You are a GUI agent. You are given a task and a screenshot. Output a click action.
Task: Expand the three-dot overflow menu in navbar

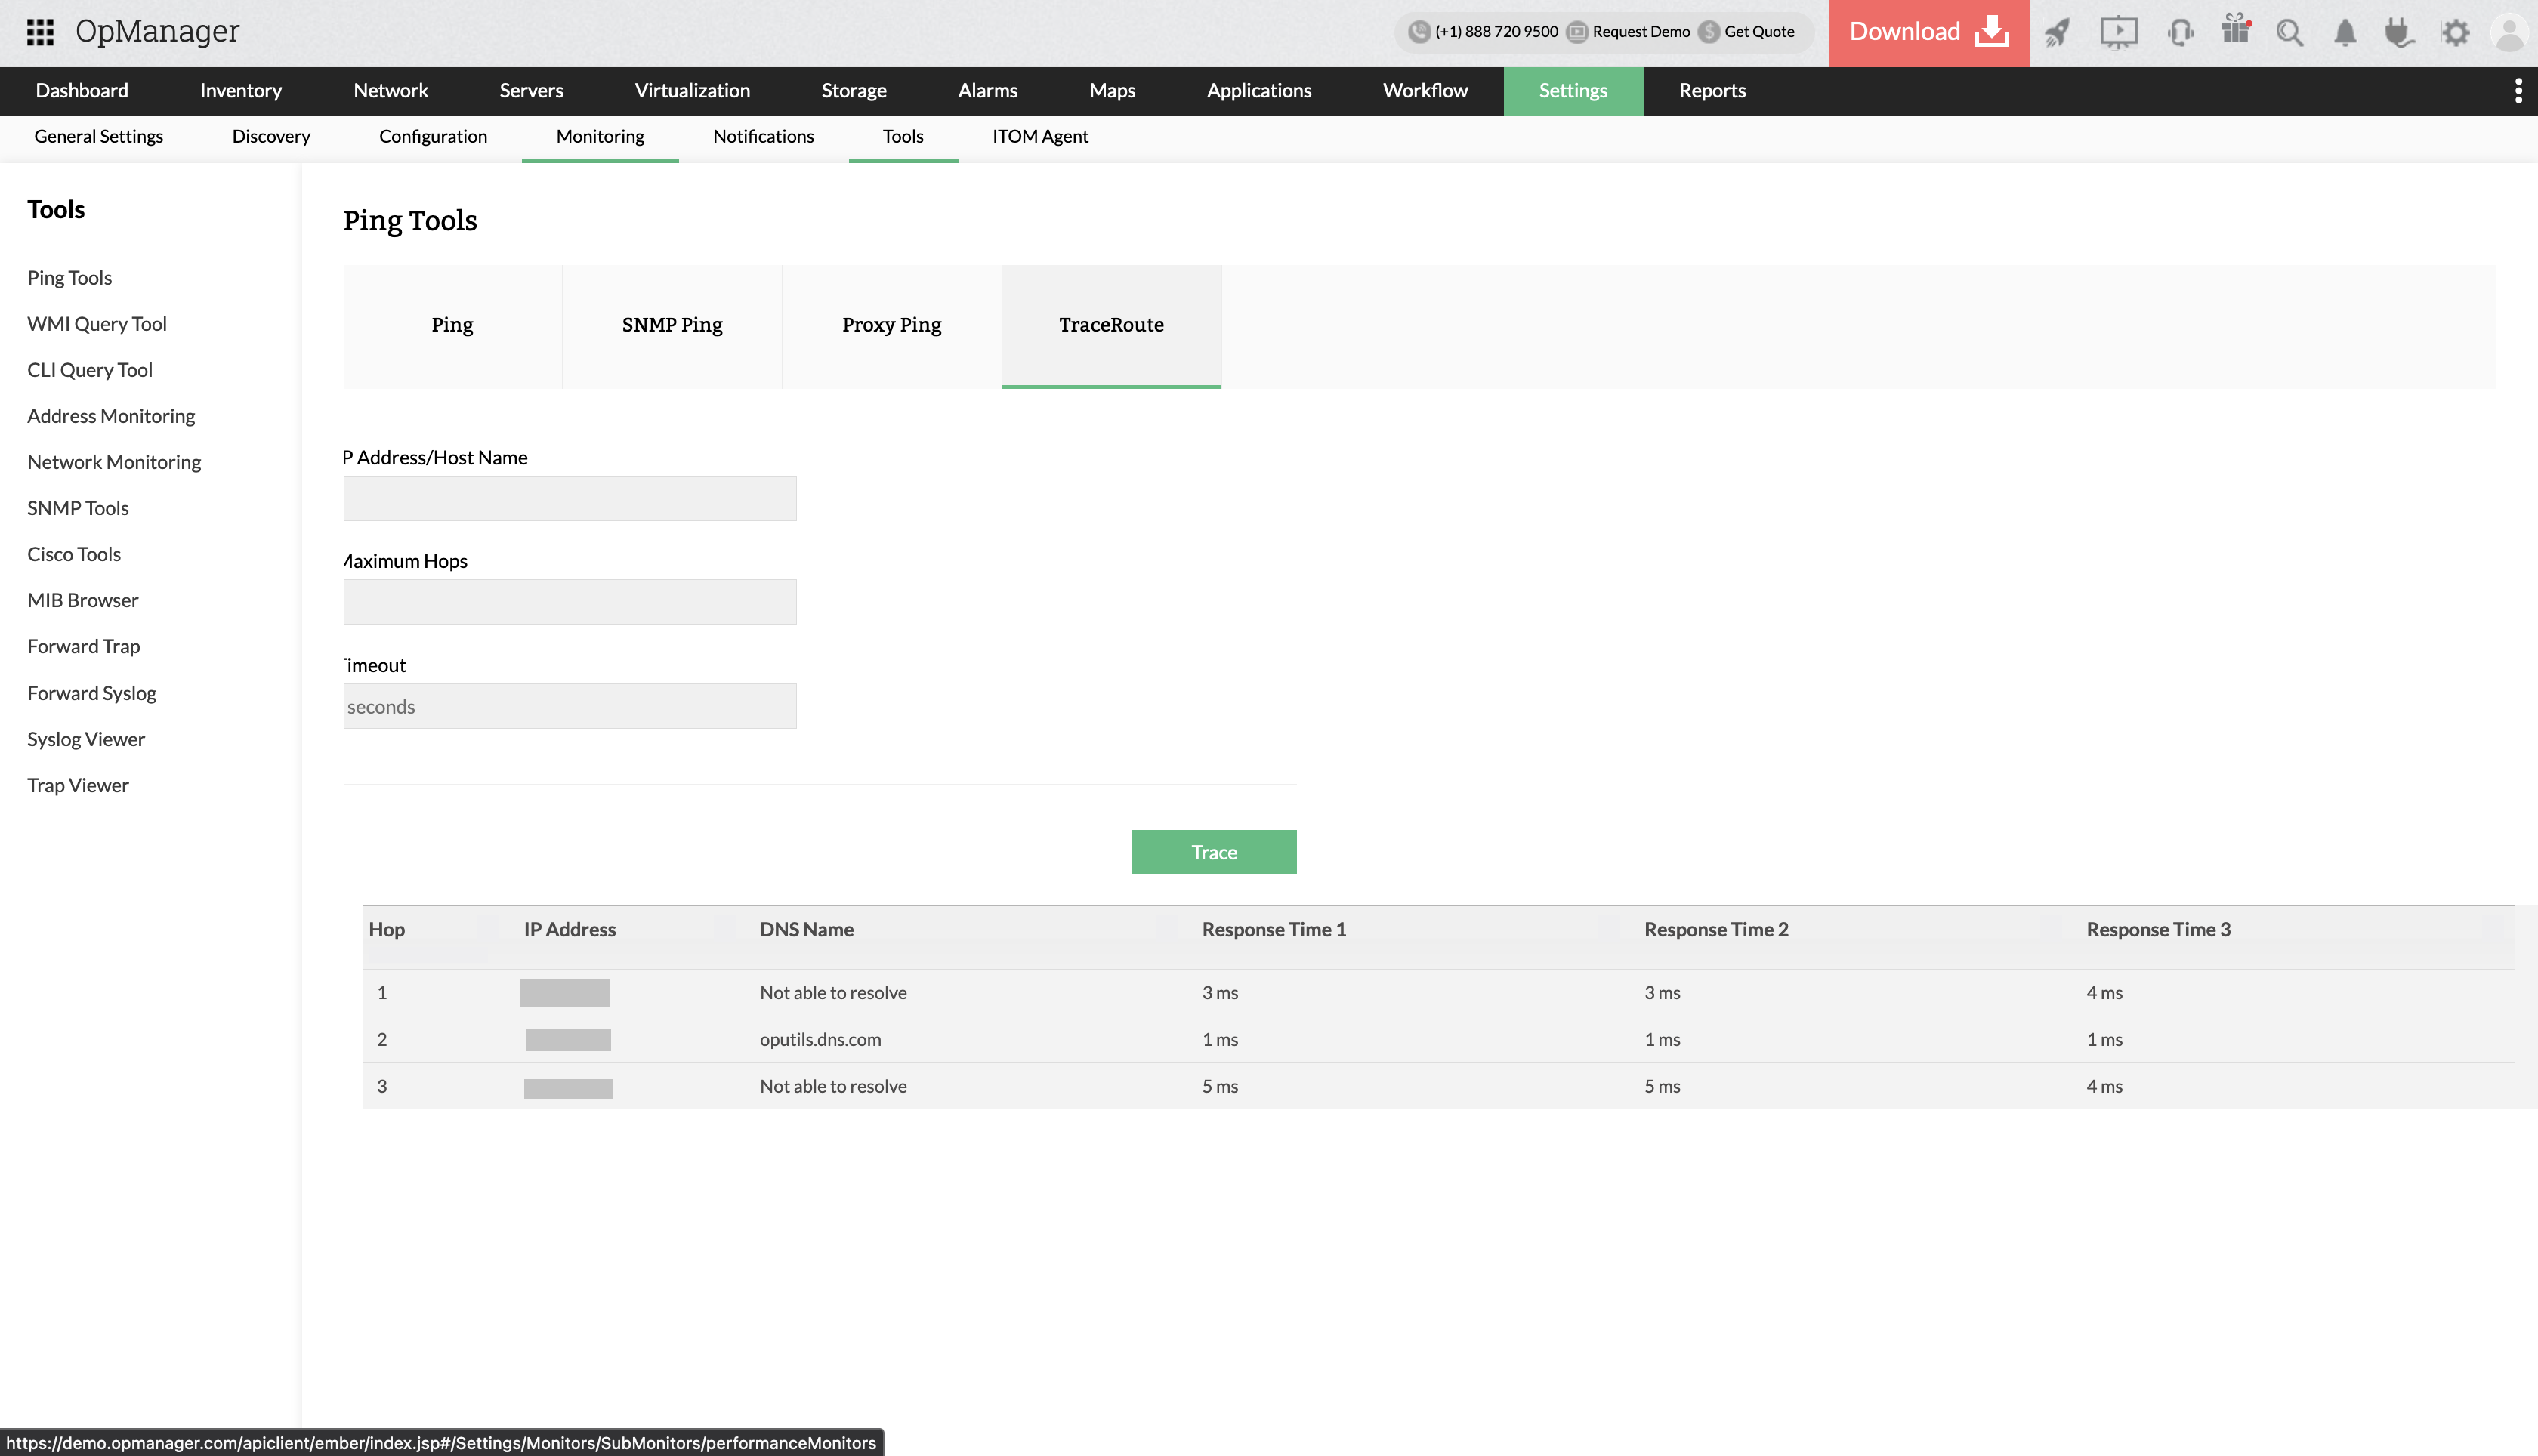coord(2518,91)
